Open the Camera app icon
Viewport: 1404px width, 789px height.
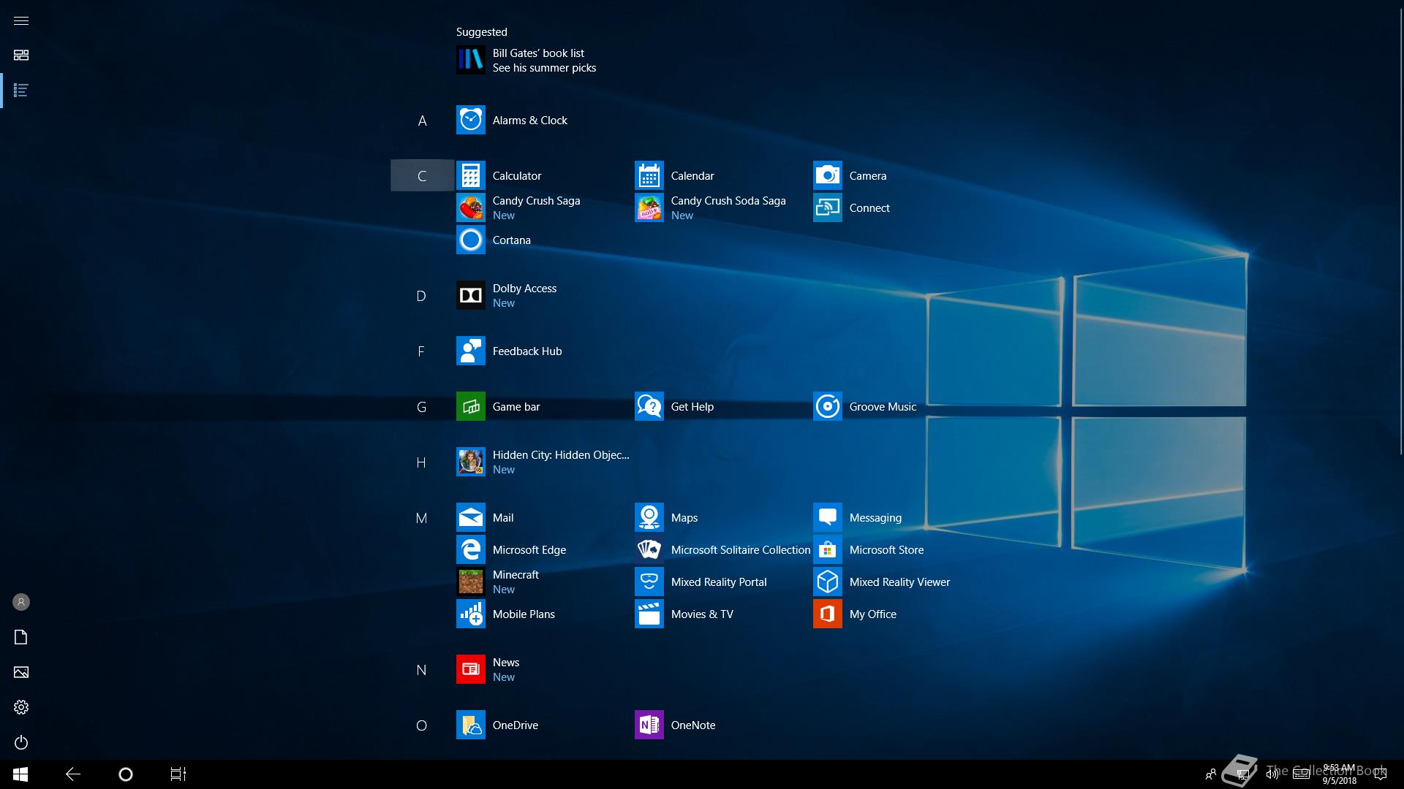(827, 175)
